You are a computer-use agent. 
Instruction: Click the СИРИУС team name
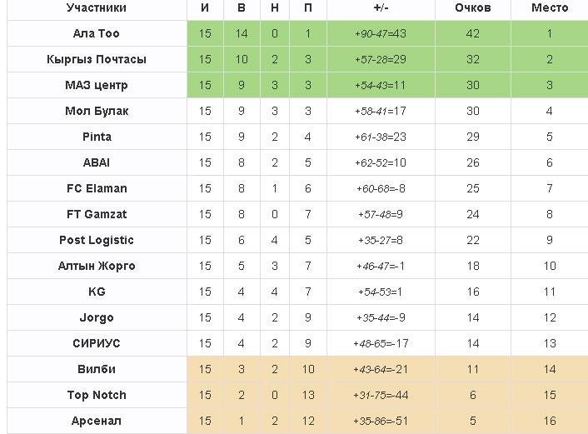pos(97,343)
